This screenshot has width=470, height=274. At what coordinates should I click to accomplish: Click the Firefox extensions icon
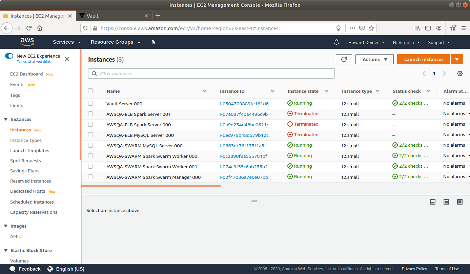pyautogui.click(x=453, y=28)
